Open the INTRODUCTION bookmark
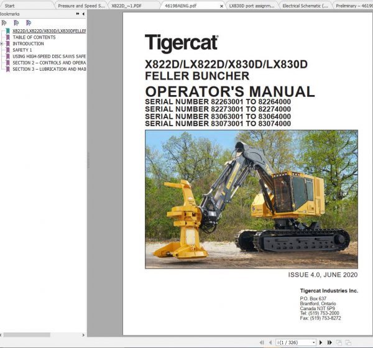The height and width of the screenshot is (348, 373). coord(28,43)
